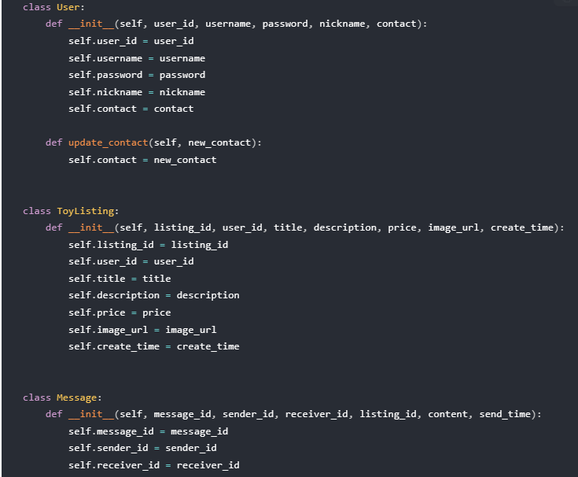
Task: Click the ToyListing class name
Action: [x=86, y=211]
